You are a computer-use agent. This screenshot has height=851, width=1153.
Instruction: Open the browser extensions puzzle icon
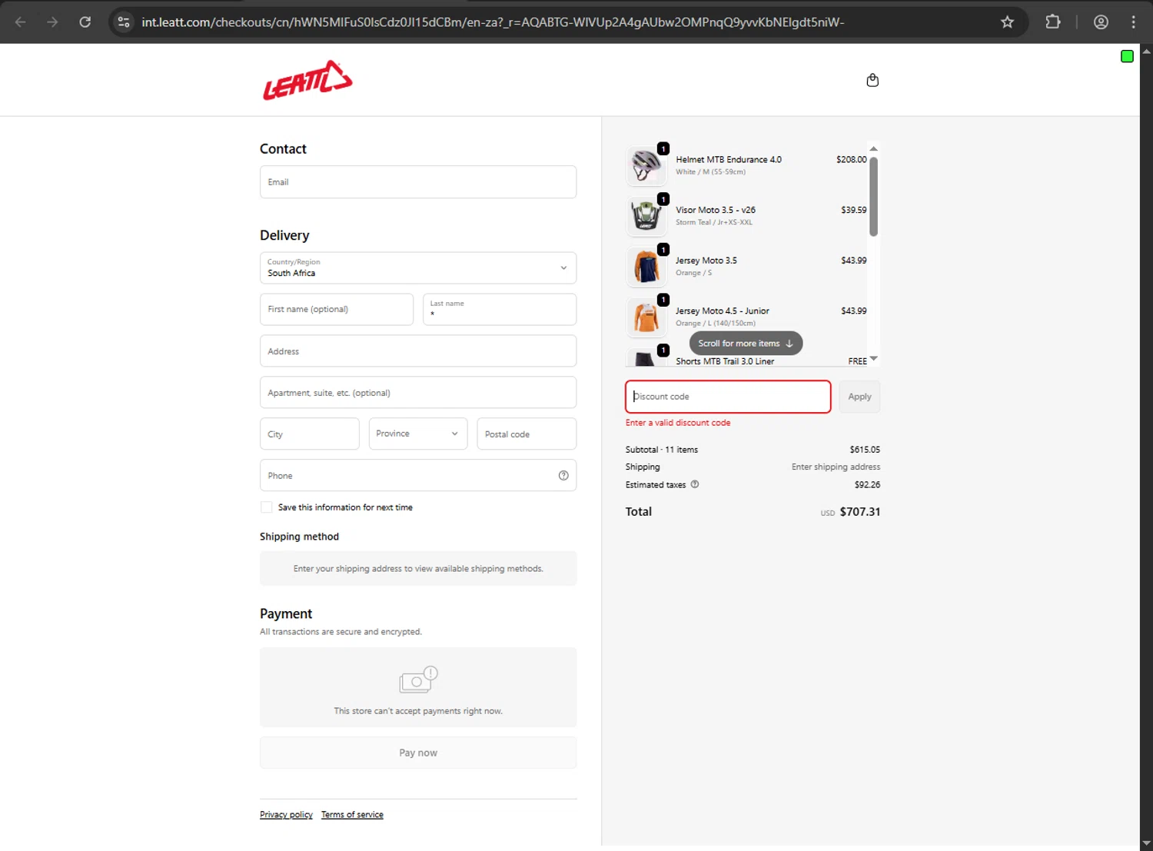click(x=1053, y=22)
